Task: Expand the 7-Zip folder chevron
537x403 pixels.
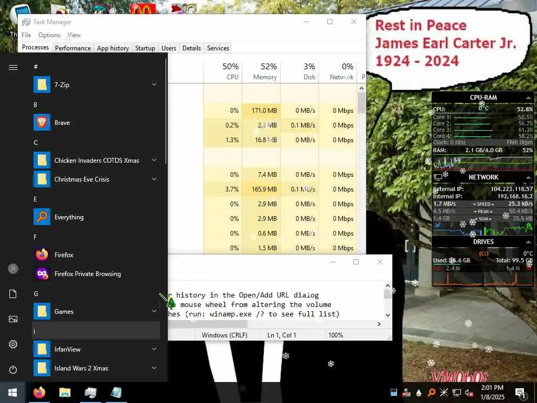Action: point(154,84)
